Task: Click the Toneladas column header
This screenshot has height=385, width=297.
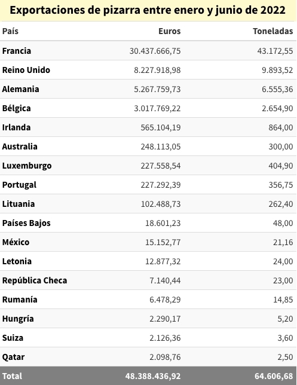Action: click(x=272, y=31)
